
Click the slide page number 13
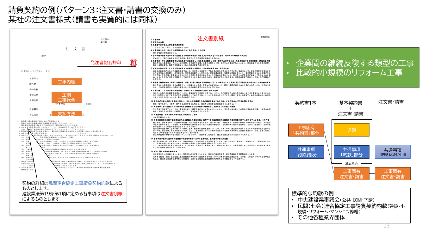click(386, 226)
